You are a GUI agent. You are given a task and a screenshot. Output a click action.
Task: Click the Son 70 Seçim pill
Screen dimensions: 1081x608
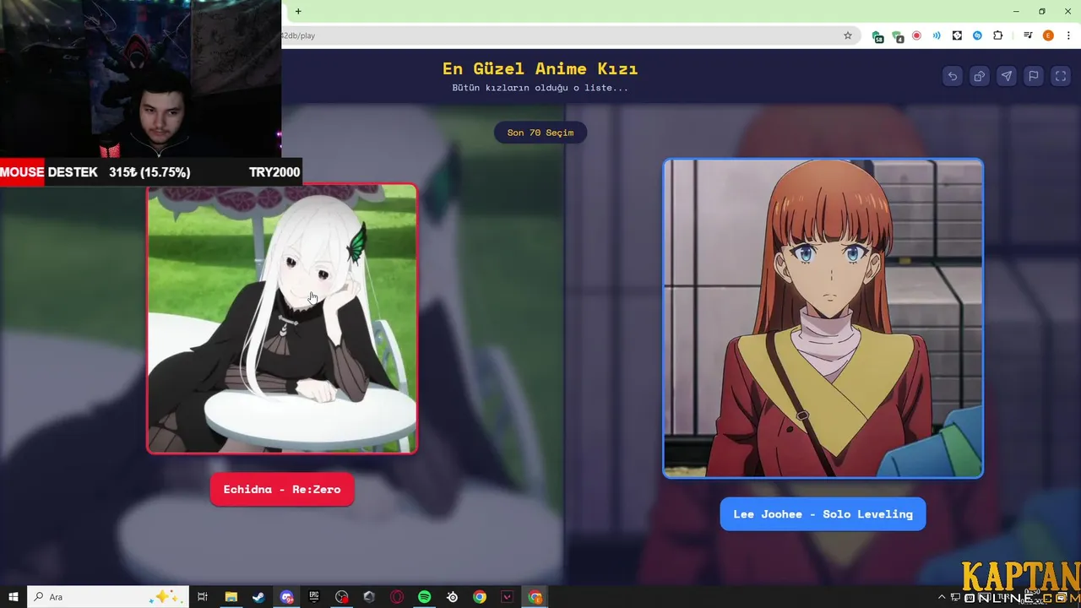coord(540,133)
